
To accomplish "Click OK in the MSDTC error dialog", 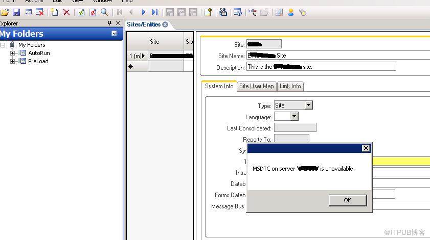I will click(348, 200).
